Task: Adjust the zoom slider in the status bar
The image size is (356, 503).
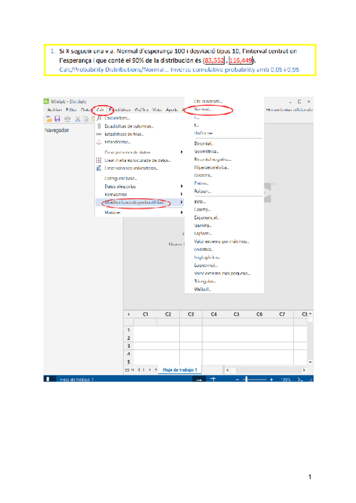Action: (246, 380)
